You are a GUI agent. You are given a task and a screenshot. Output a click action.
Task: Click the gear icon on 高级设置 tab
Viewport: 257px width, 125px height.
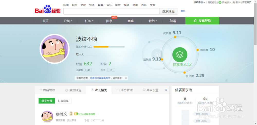click(144, 90)
